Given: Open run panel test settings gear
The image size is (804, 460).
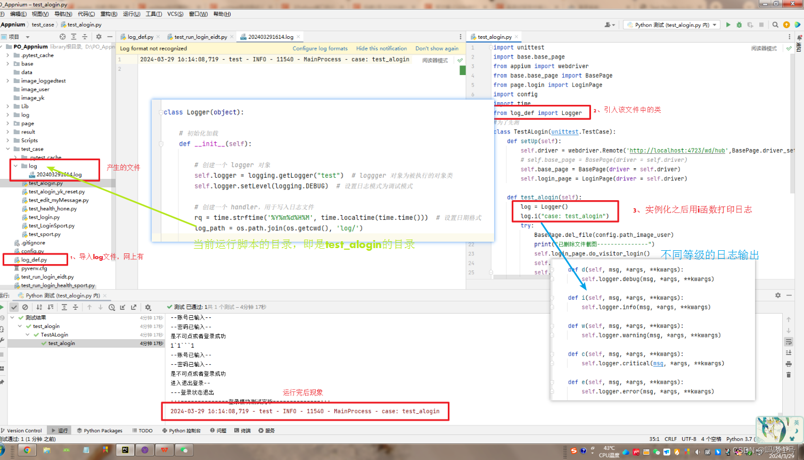Looking at the screenshot, I should click(148, 307).
